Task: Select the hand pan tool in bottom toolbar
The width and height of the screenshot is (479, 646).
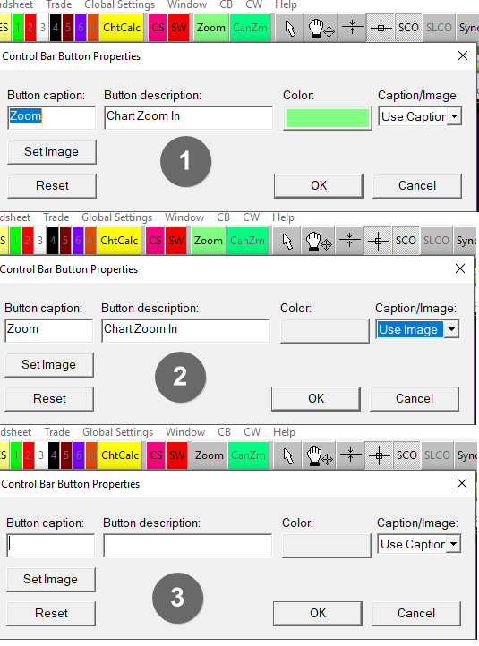Action: [x=320, y=455]
